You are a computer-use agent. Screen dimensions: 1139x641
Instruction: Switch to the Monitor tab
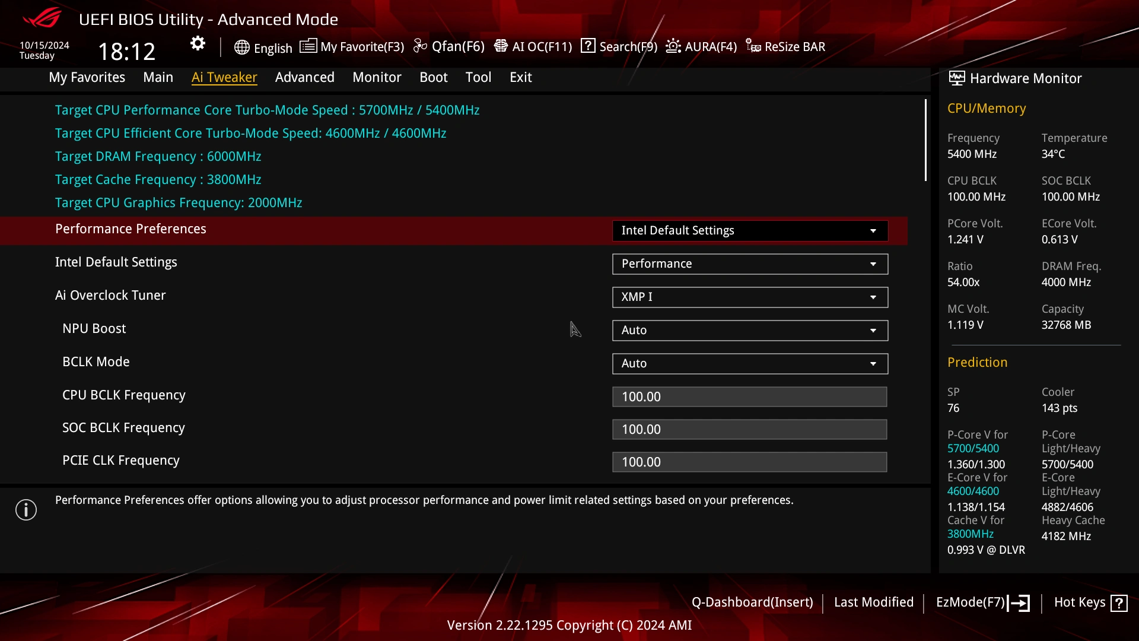pos(376,77)
